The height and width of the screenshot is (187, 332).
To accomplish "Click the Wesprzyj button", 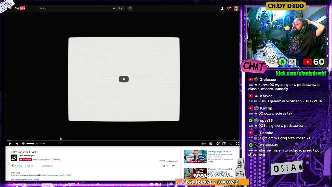I will pos(57,160).
